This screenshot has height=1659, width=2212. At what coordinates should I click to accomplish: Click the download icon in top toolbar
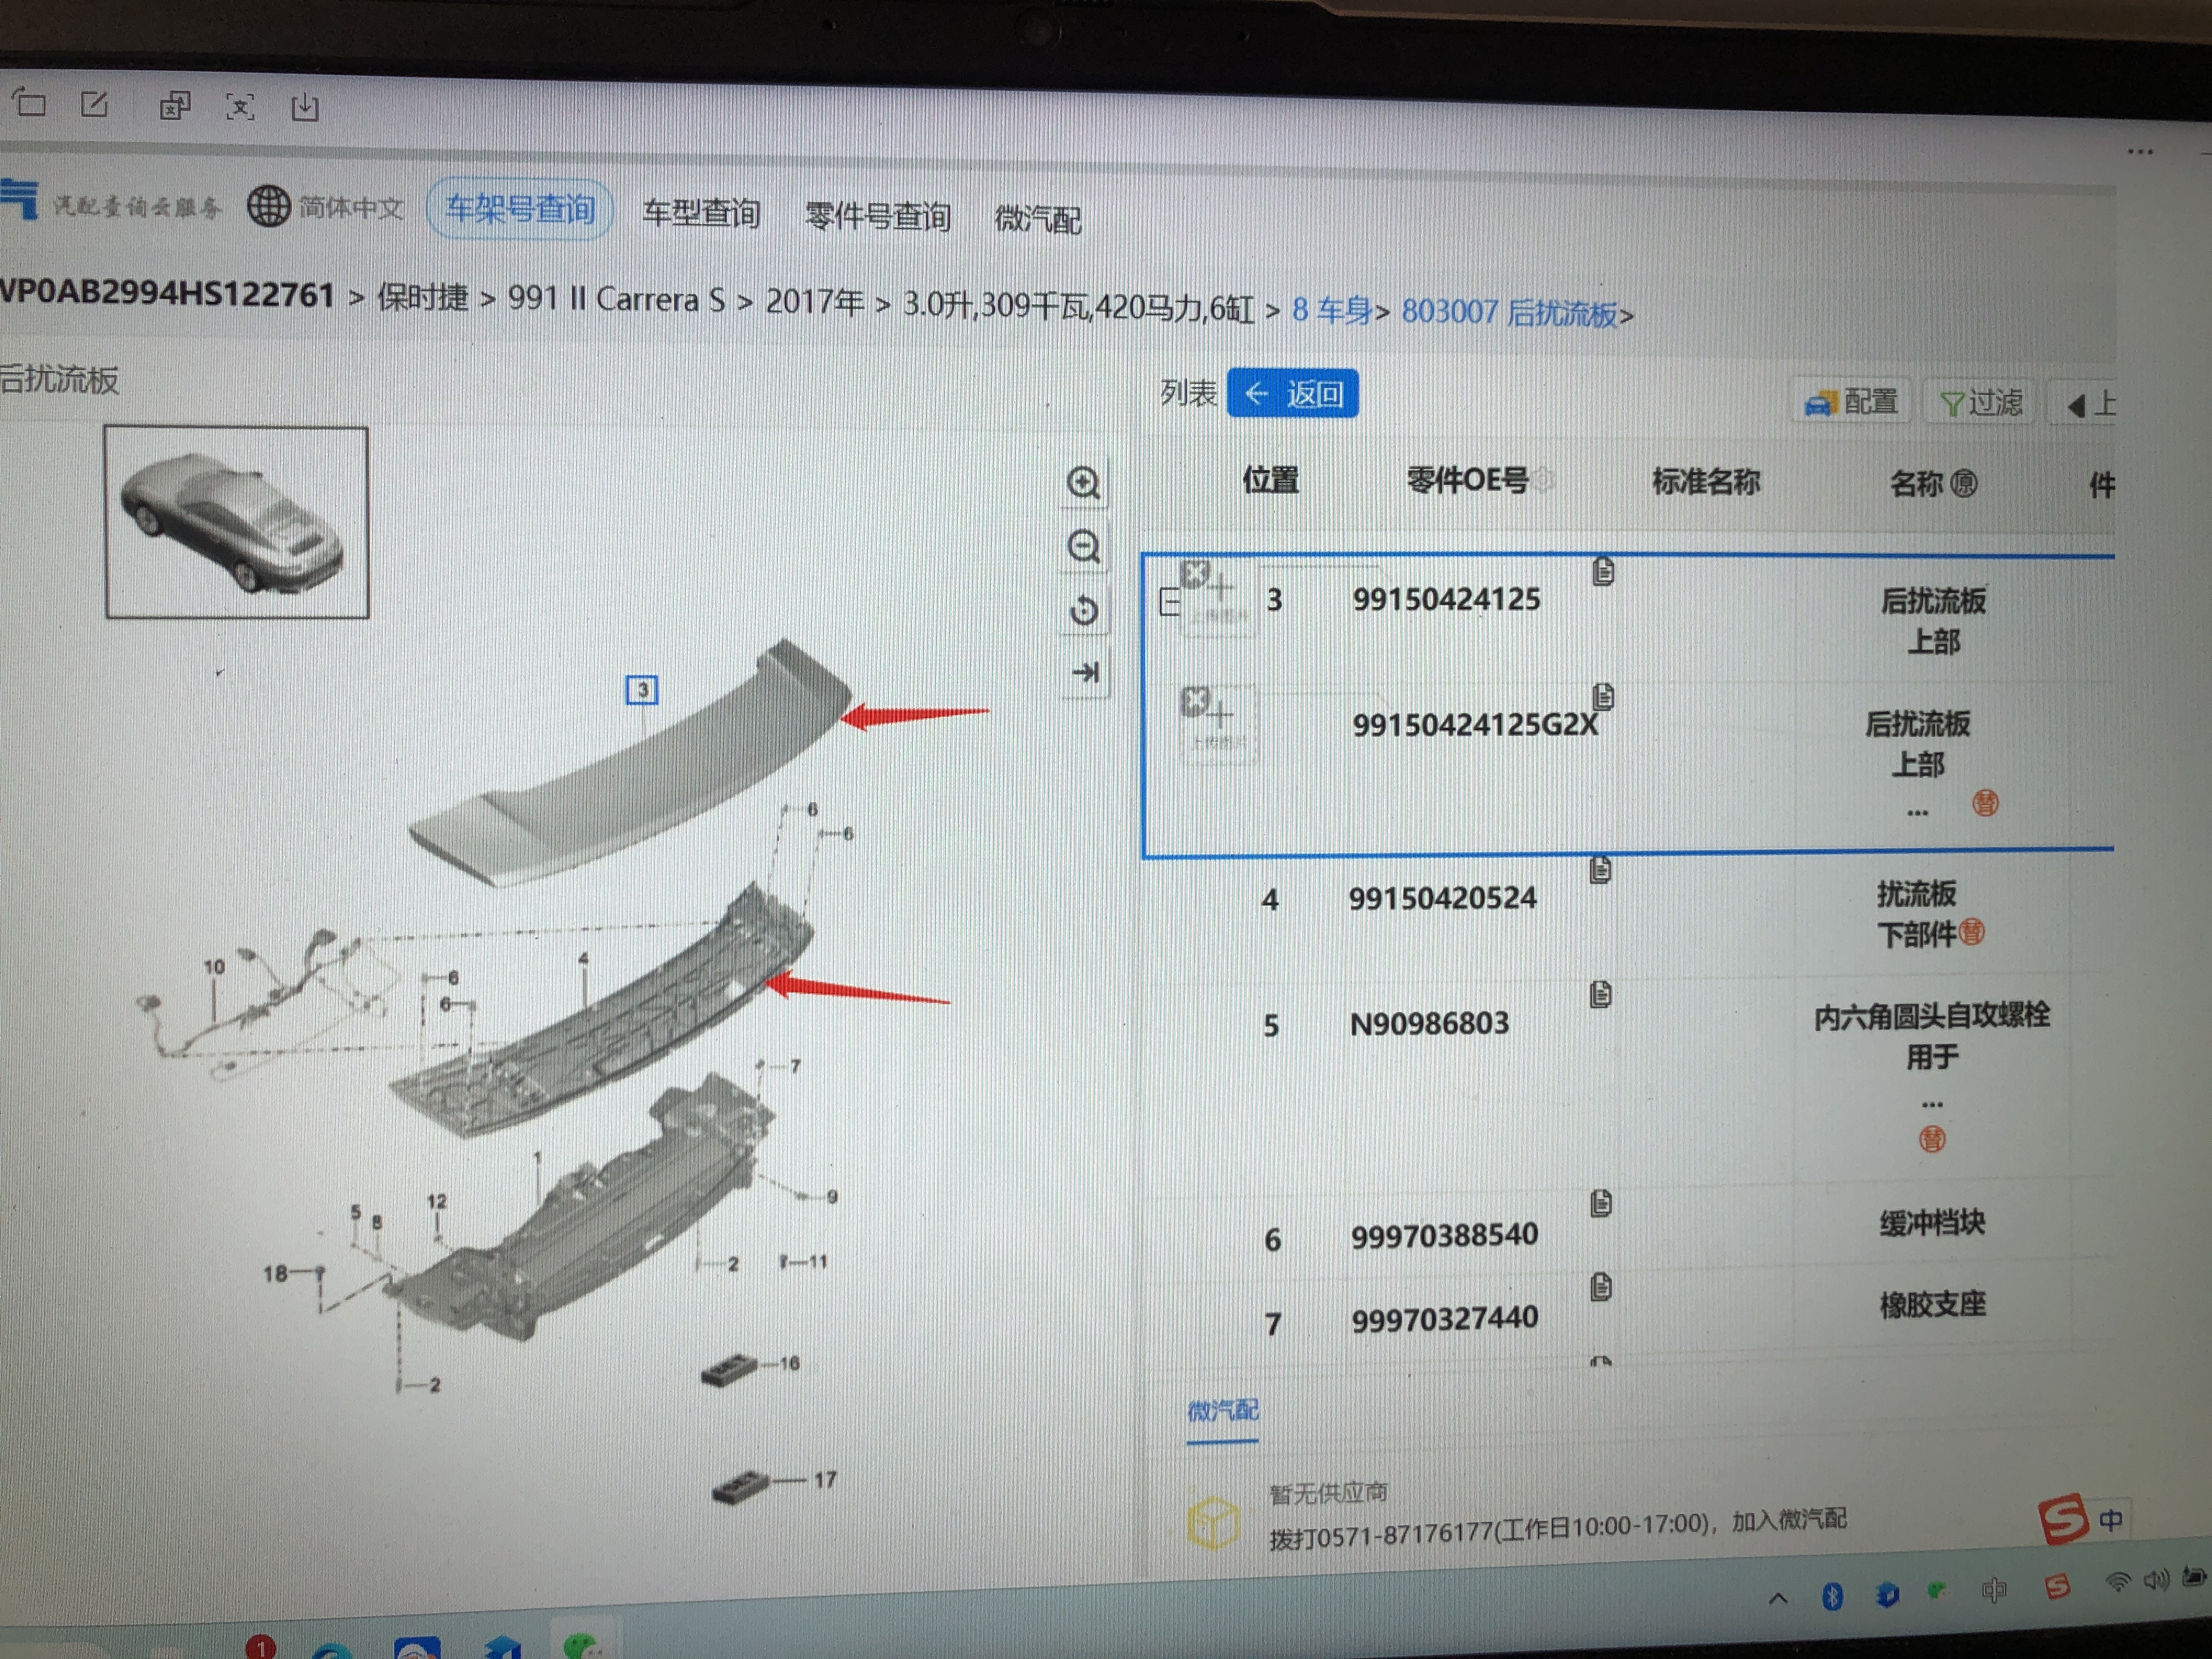point(305,107)
